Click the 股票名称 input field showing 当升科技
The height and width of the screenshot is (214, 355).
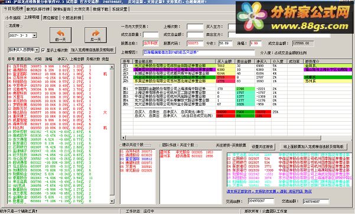(151, 43)
